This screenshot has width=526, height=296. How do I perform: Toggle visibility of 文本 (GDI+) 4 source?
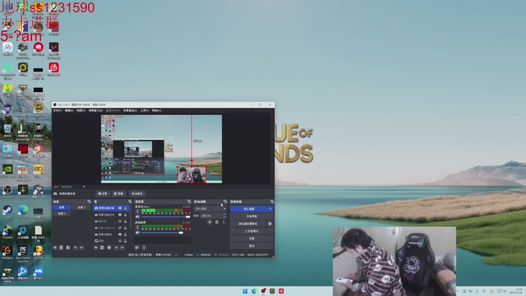(120, 228)
